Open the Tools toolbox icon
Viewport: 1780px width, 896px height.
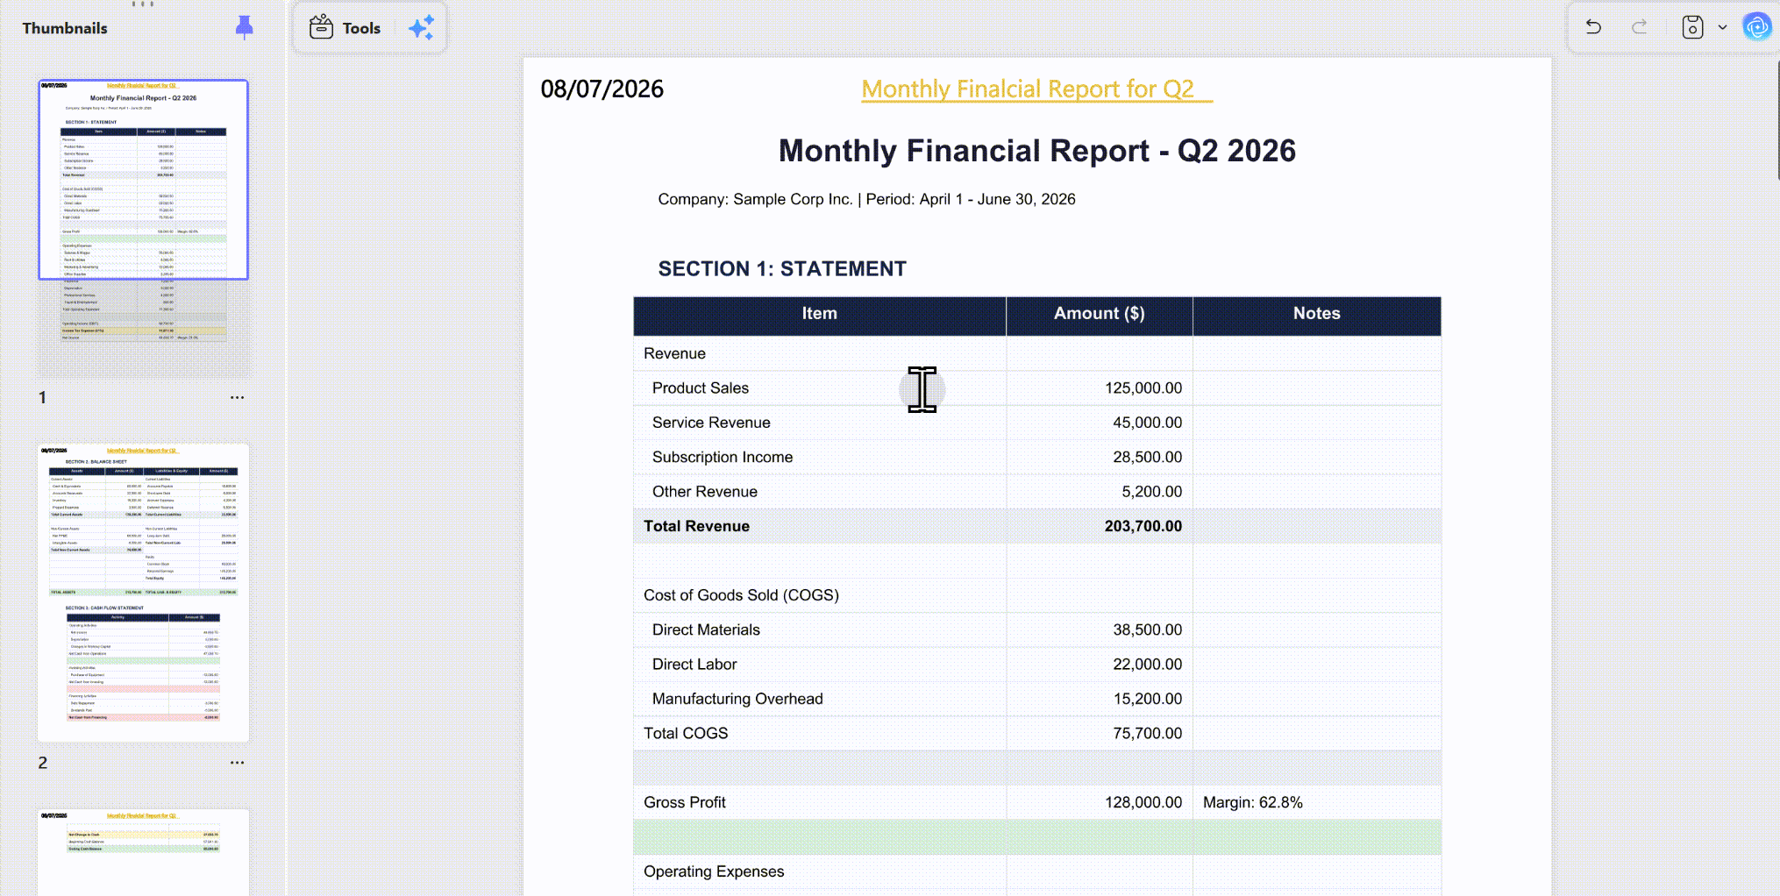pyautogui.click(x=321, y=28)
